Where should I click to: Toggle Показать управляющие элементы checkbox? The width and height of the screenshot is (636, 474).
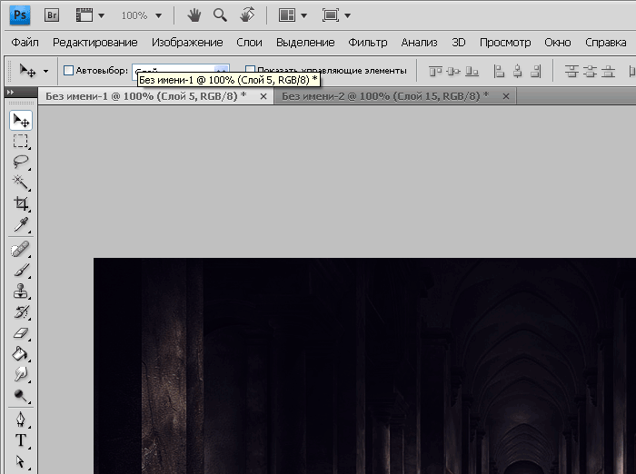click(251, 70)
